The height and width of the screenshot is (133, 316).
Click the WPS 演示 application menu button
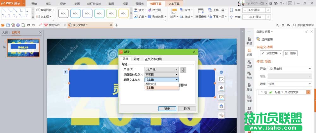point(13,3)
